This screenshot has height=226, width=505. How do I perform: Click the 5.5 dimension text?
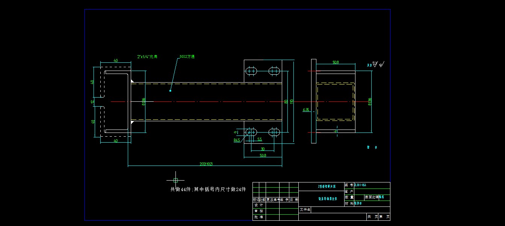[x=260, y=139]
